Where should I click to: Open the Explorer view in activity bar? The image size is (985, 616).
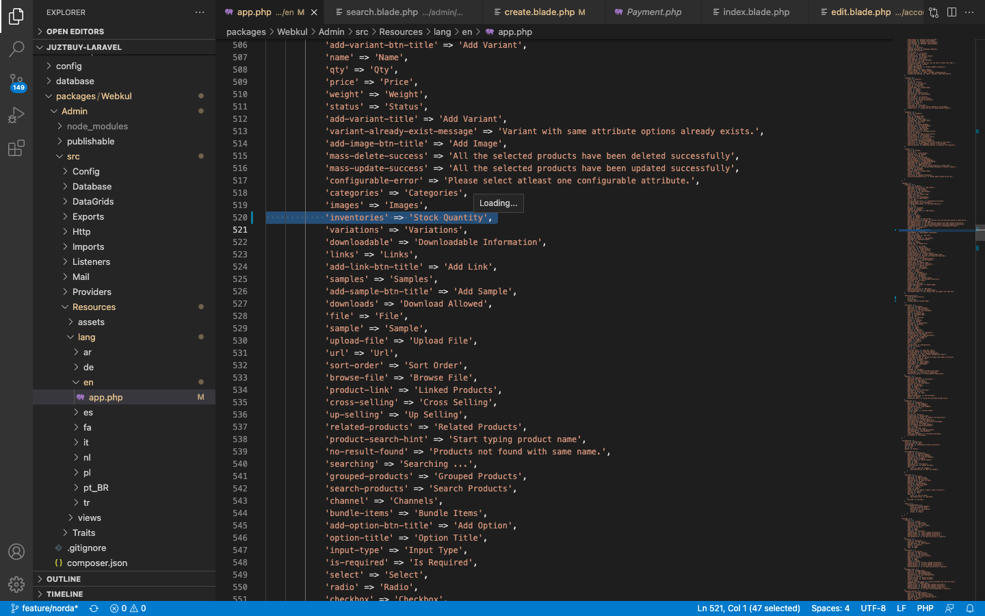tap(16, 16)
